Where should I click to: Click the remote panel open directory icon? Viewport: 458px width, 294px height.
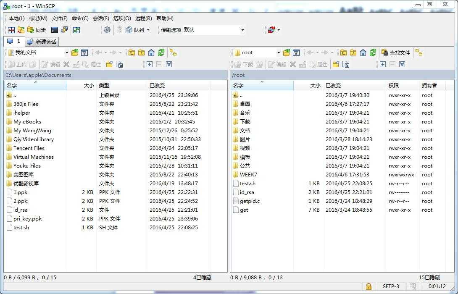click(x=287, y=53)
